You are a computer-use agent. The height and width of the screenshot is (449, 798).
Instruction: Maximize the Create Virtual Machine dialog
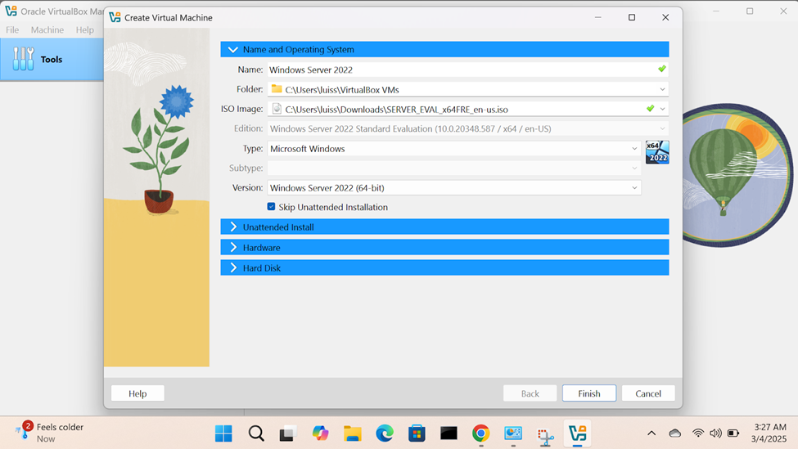tap(632, 17)
